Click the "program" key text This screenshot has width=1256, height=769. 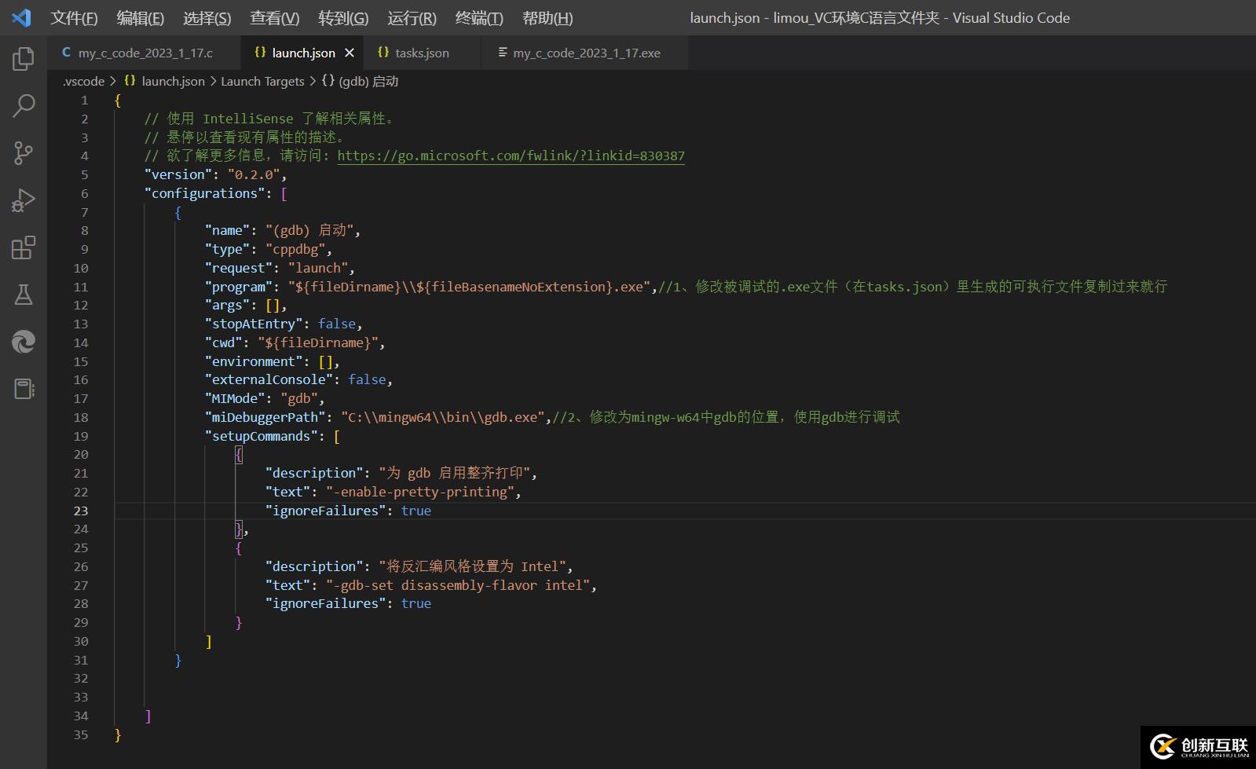click(239, 287)
